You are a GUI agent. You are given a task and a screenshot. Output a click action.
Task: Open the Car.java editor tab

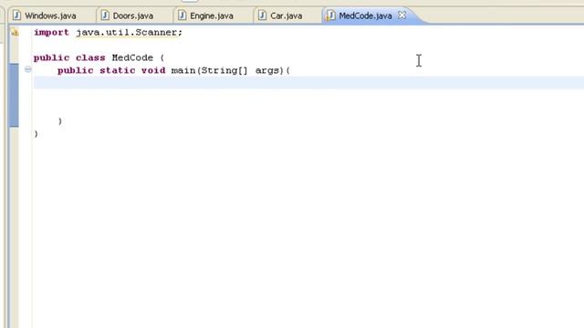286,16
